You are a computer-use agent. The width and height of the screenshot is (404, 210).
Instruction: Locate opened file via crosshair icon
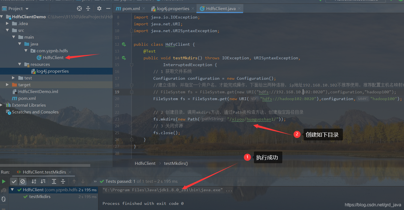79,8
